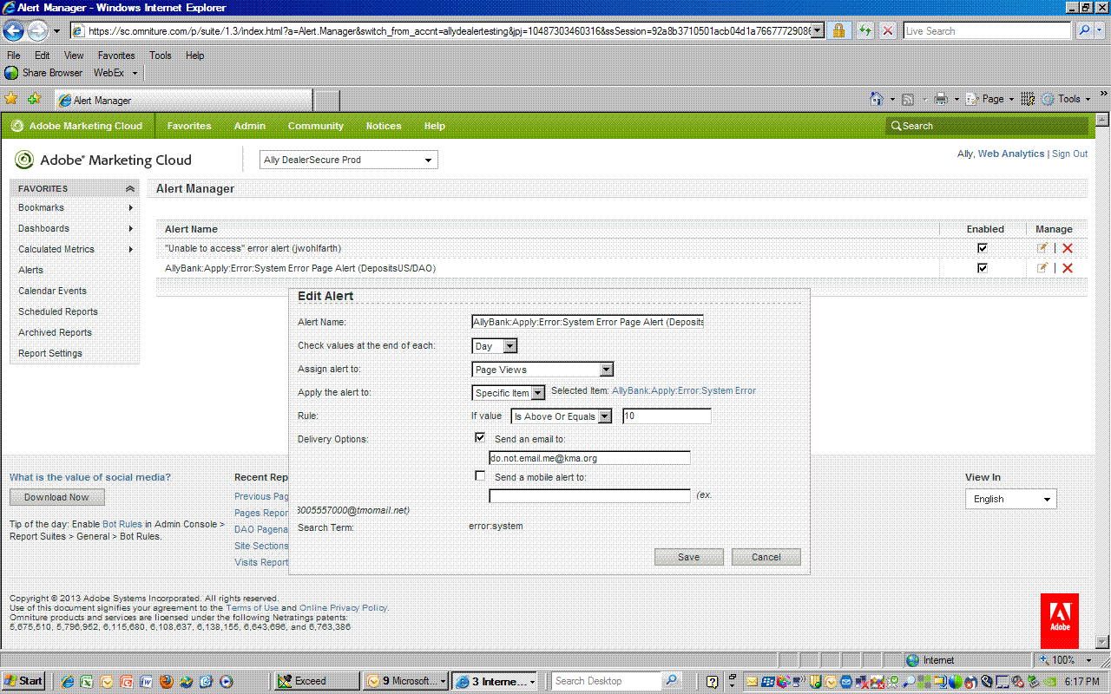Open the Page menu in IE toolbar
The height and width of the screenshot is (694, 1111).
990,99
